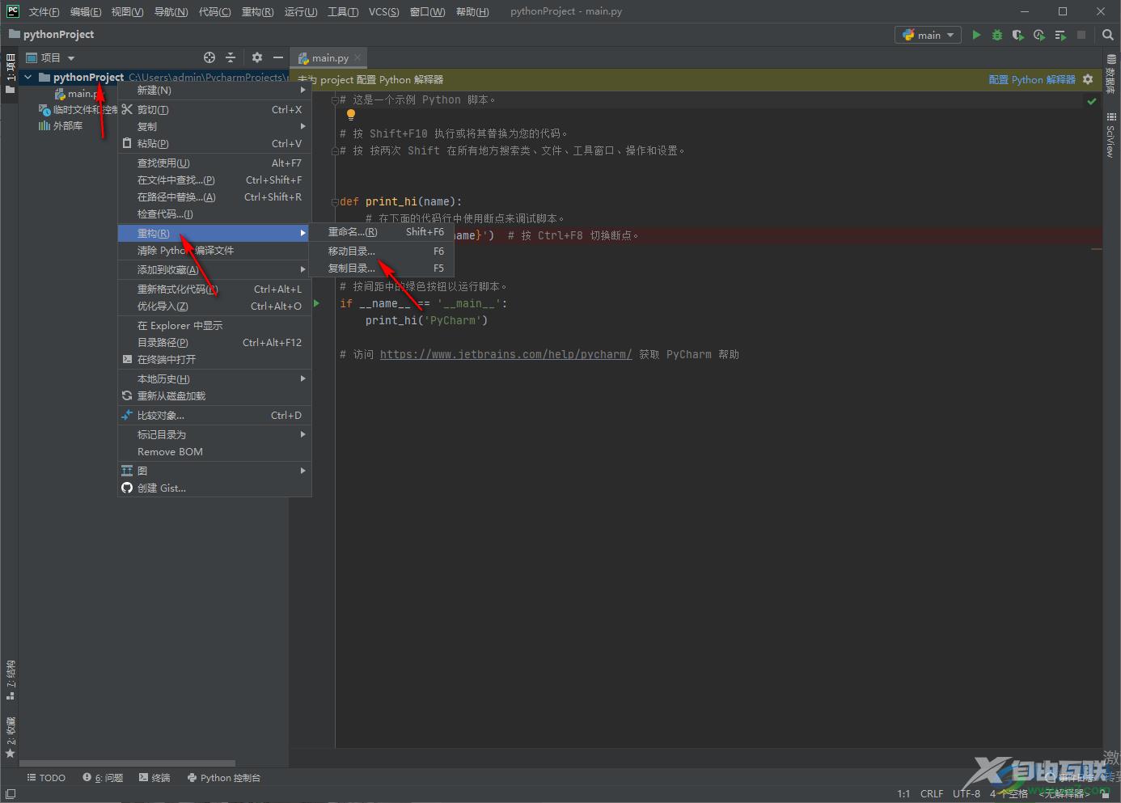Open the Navigate (导航) menu

coord(171,12)
